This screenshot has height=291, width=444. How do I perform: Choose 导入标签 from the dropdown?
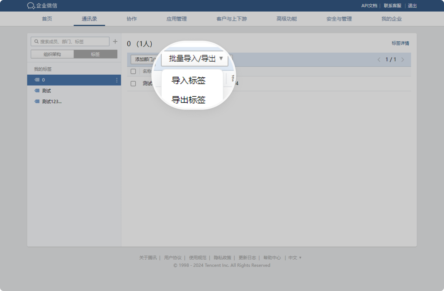pos(189,80)
